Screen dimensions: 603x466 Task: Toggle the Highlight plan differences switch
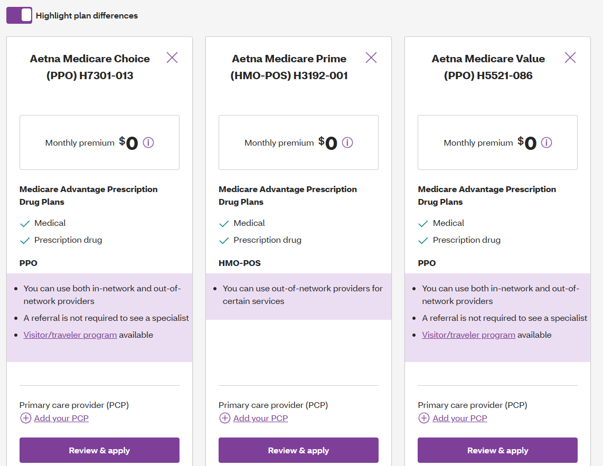pyautogui.click(x=19, y=15)
